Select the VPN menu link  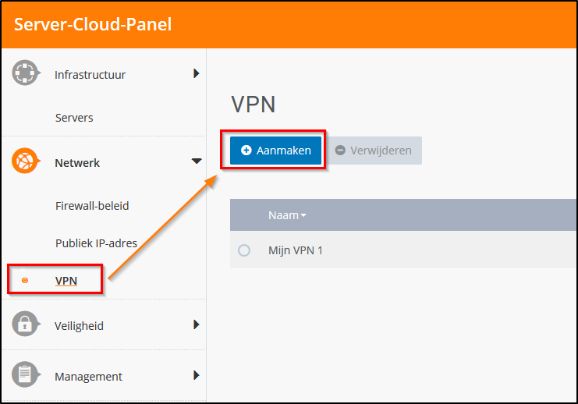tap(66, 281)
